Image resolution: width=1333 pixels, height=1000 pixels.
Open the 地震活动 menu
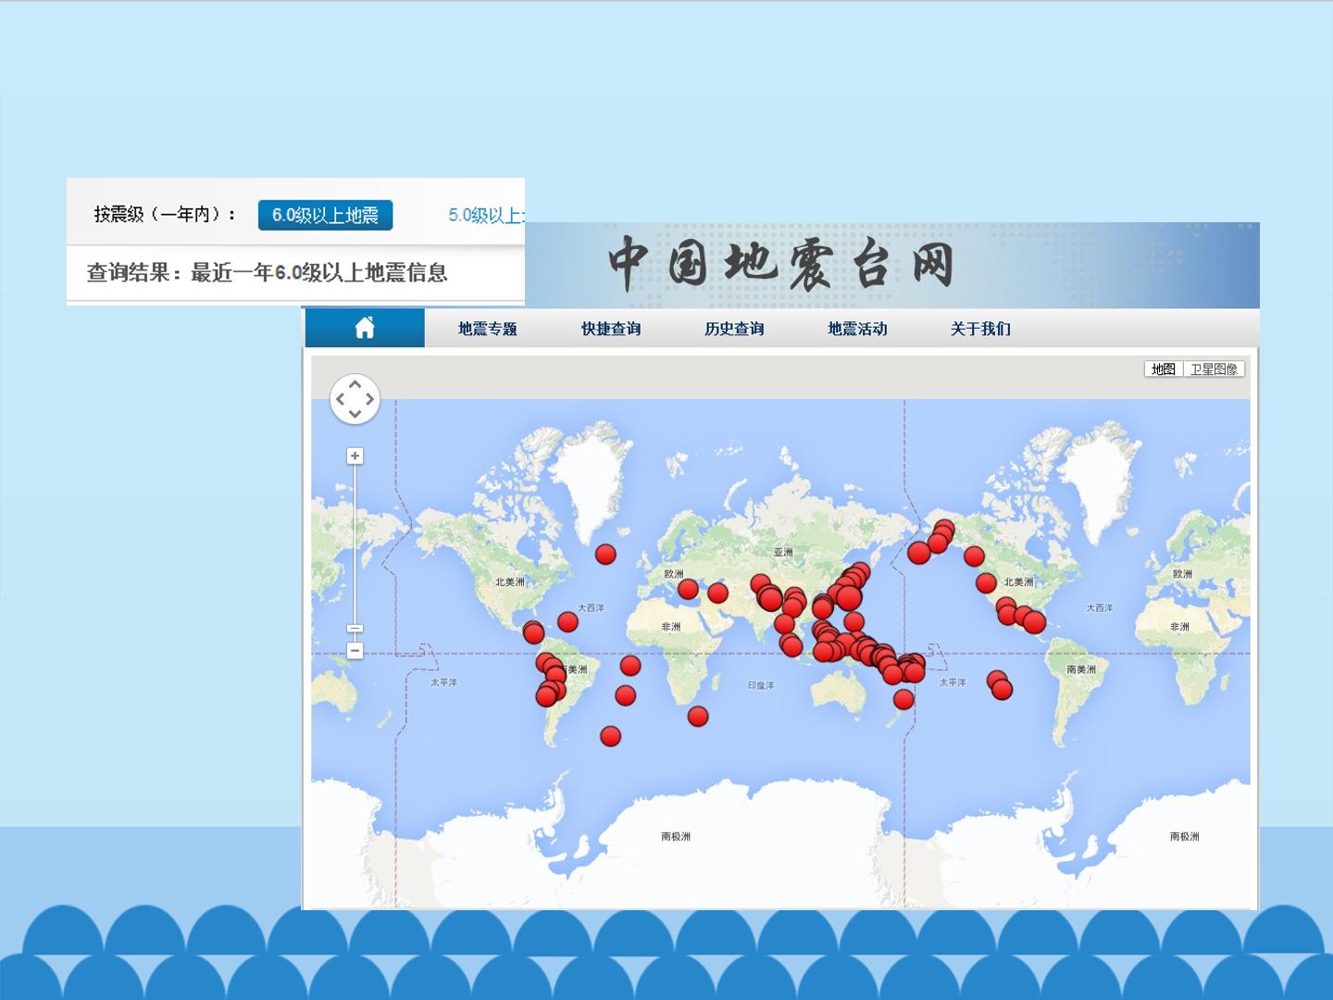(x=857, y=329)
